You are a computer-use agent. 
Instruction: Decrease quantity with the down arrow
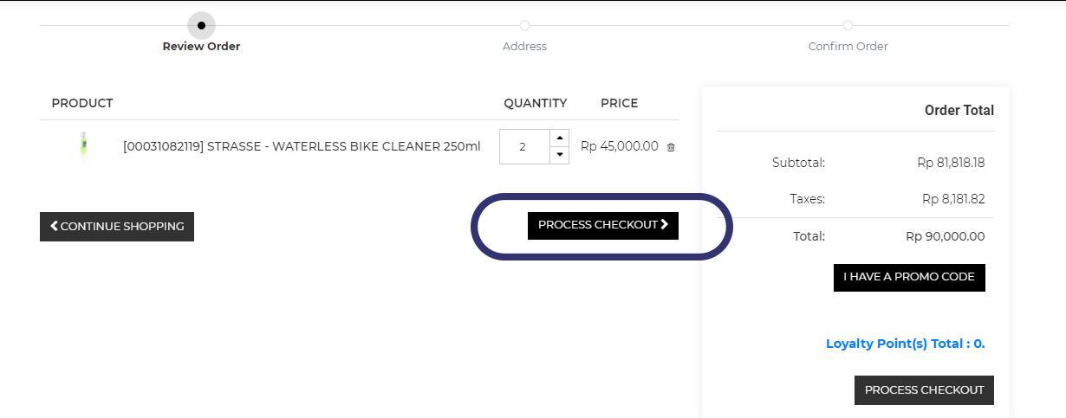click(560, 155)
